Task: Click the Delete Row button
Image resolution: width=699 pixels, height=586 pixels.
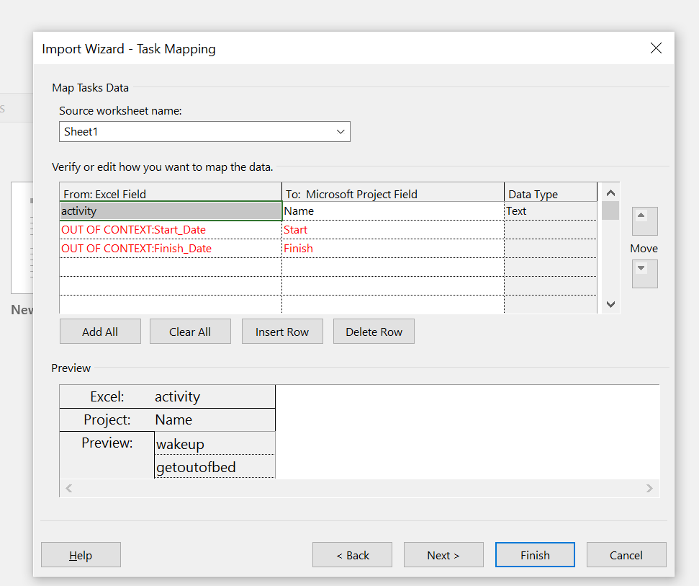Action: (x=374, y=332)
